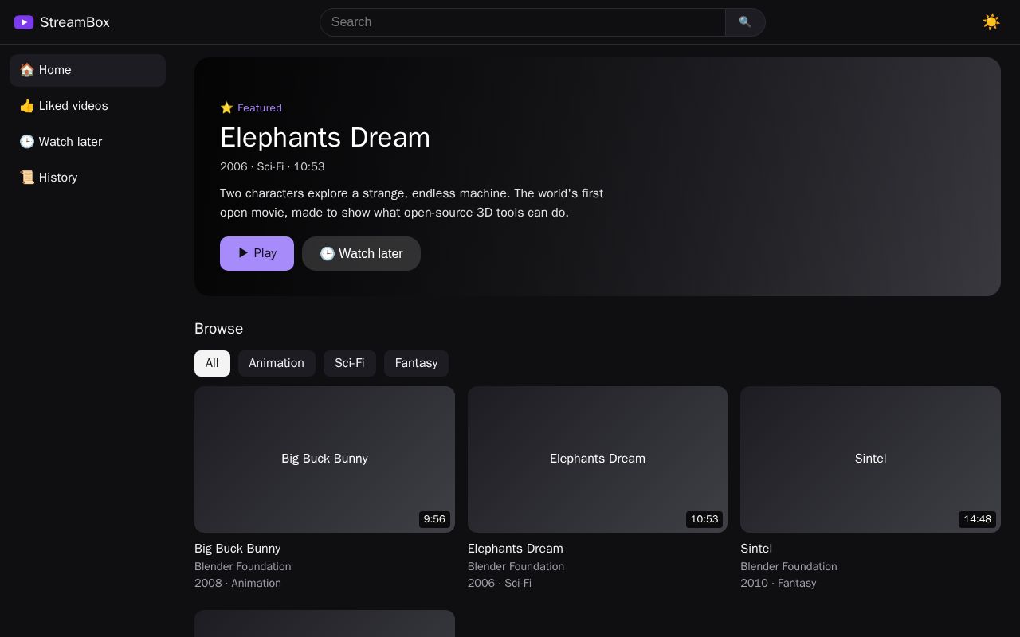Open the Sintel video thumbnail

[870, 459]
